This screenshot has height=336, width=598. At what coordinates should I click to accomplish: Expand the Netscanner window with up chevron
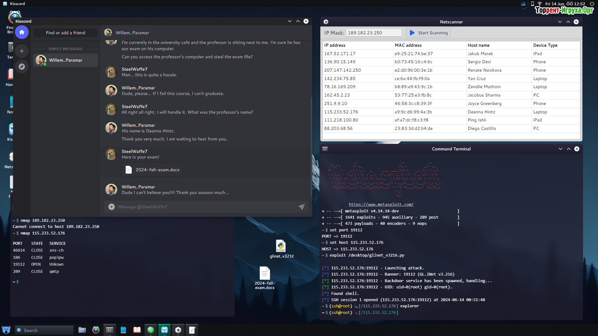pyautogui.click(x=568, y=22)
